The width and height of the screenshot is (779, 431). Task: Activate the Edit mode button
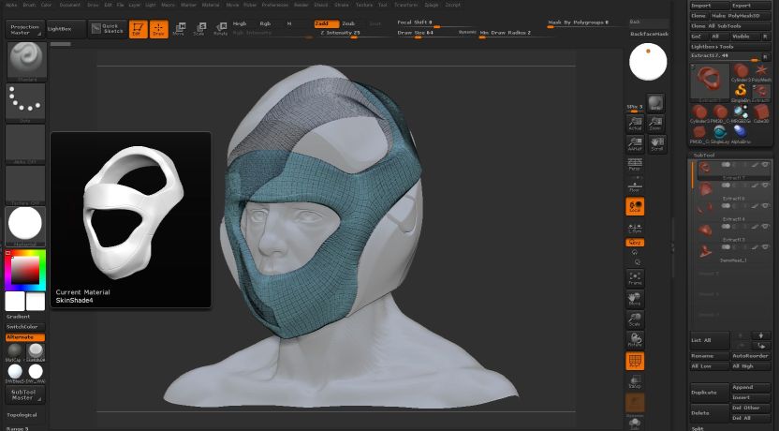(138, 29)
